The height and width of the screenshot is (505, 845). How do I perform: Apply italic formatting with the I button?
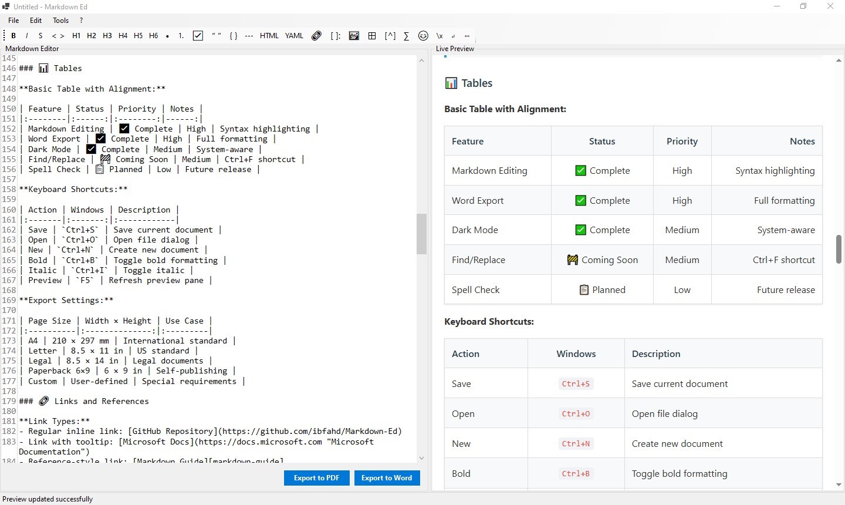click(x=26, y=36)
